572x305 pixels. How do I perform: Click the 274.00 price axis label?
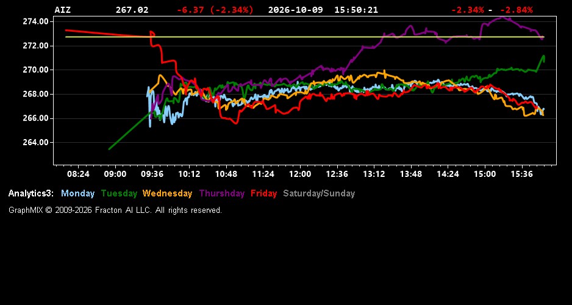(x=35, y=21)
